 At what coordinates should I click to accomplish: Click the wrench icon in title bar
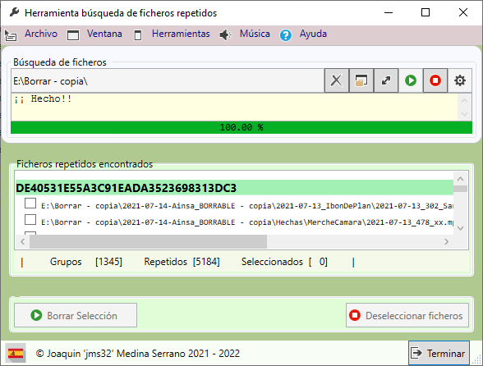(x=14, y=12)
